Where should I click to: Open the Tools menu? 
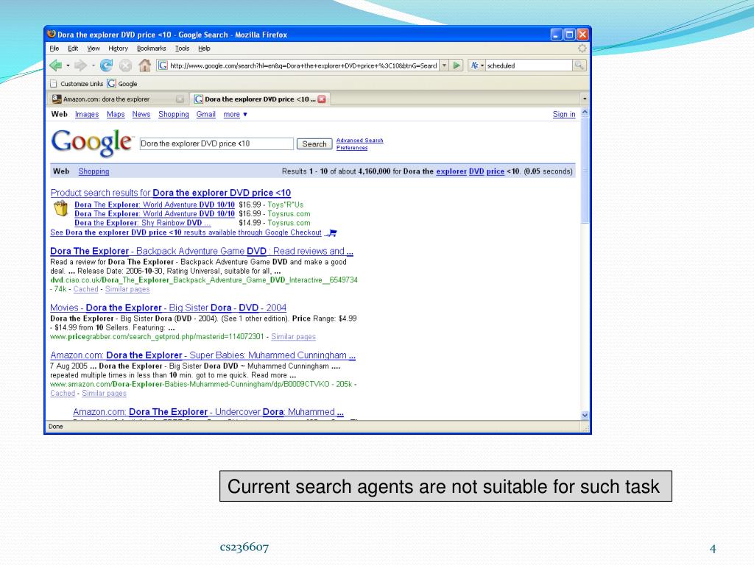click(183, 49)
